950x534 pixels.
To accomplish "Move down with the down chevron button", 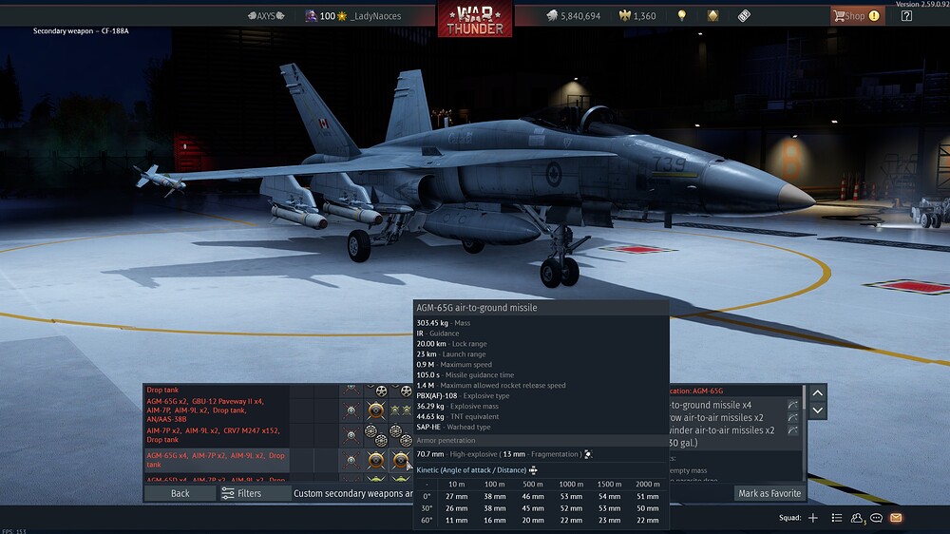I will 817,410.
